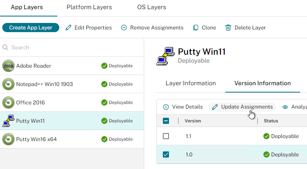This screenshot has width=307, height=169.
Task: Toggle the select-all versions header checkbox
Action: tap(166, 121)
